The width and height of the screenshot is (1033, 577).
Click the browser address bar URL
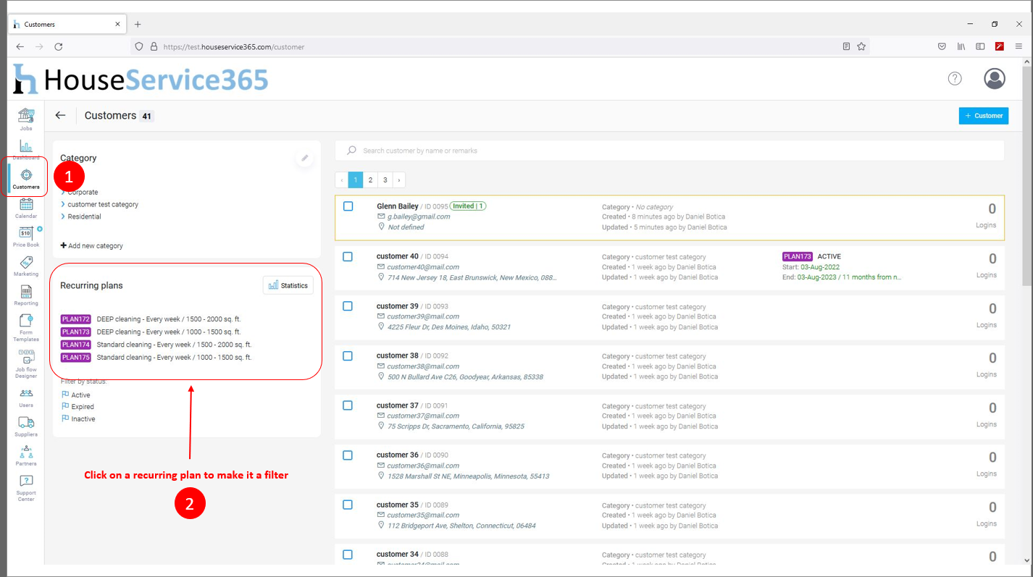[233, 46]
